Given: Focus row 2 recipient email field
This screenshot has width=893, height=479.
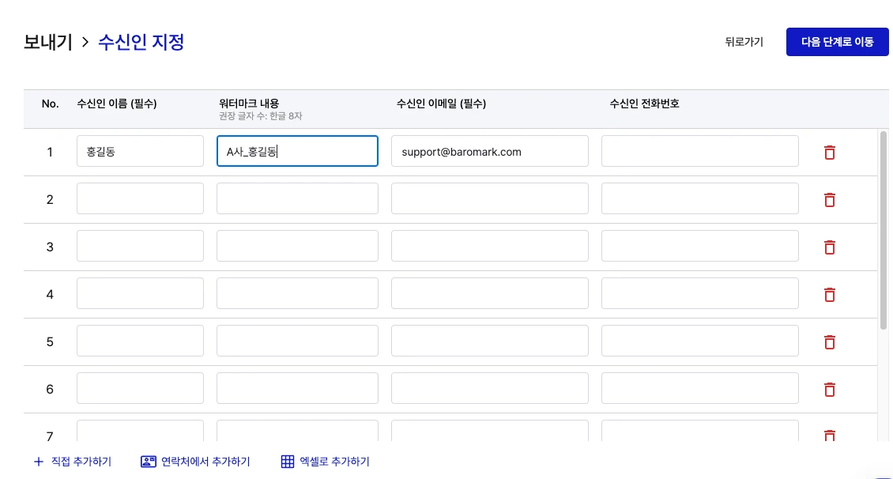Looking at the screenshot, I should coord(490,198).
